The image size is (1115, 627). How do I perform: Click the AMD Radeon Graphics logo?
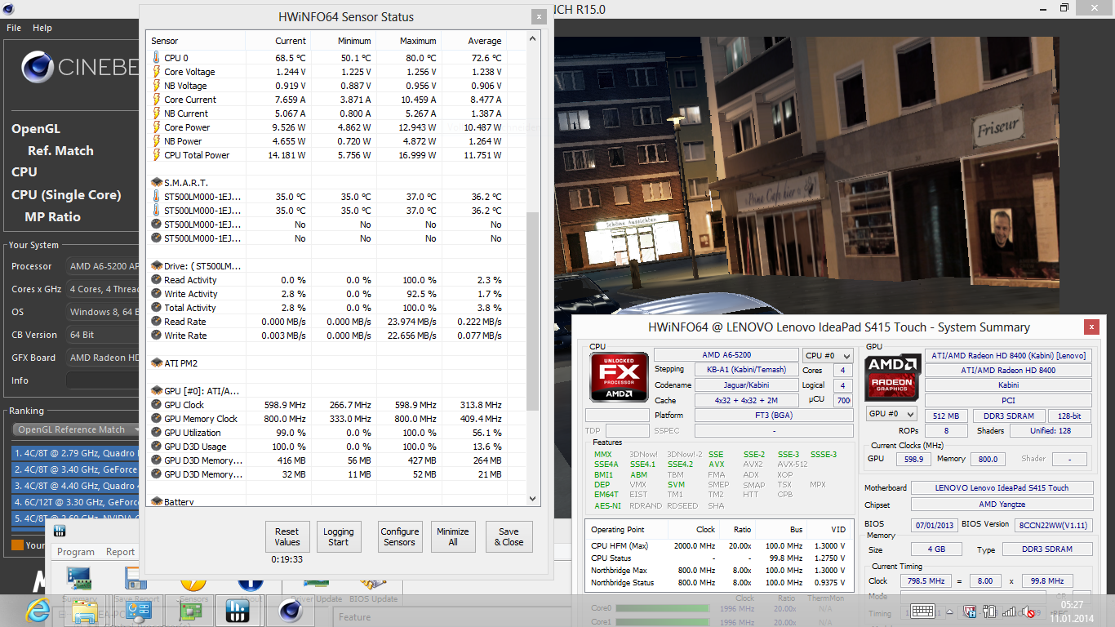(892, 376)
